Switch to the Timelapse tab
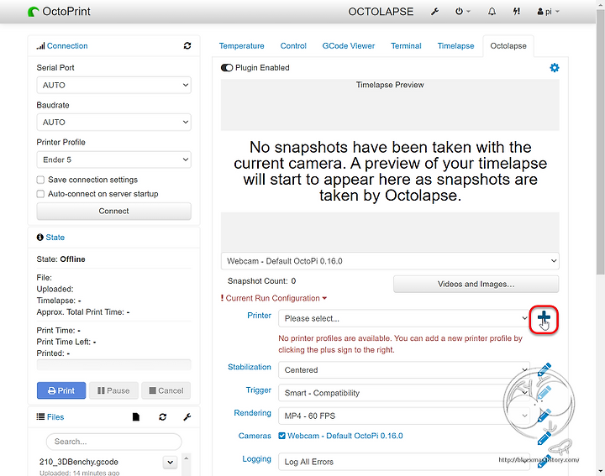 tap(455, 46)
